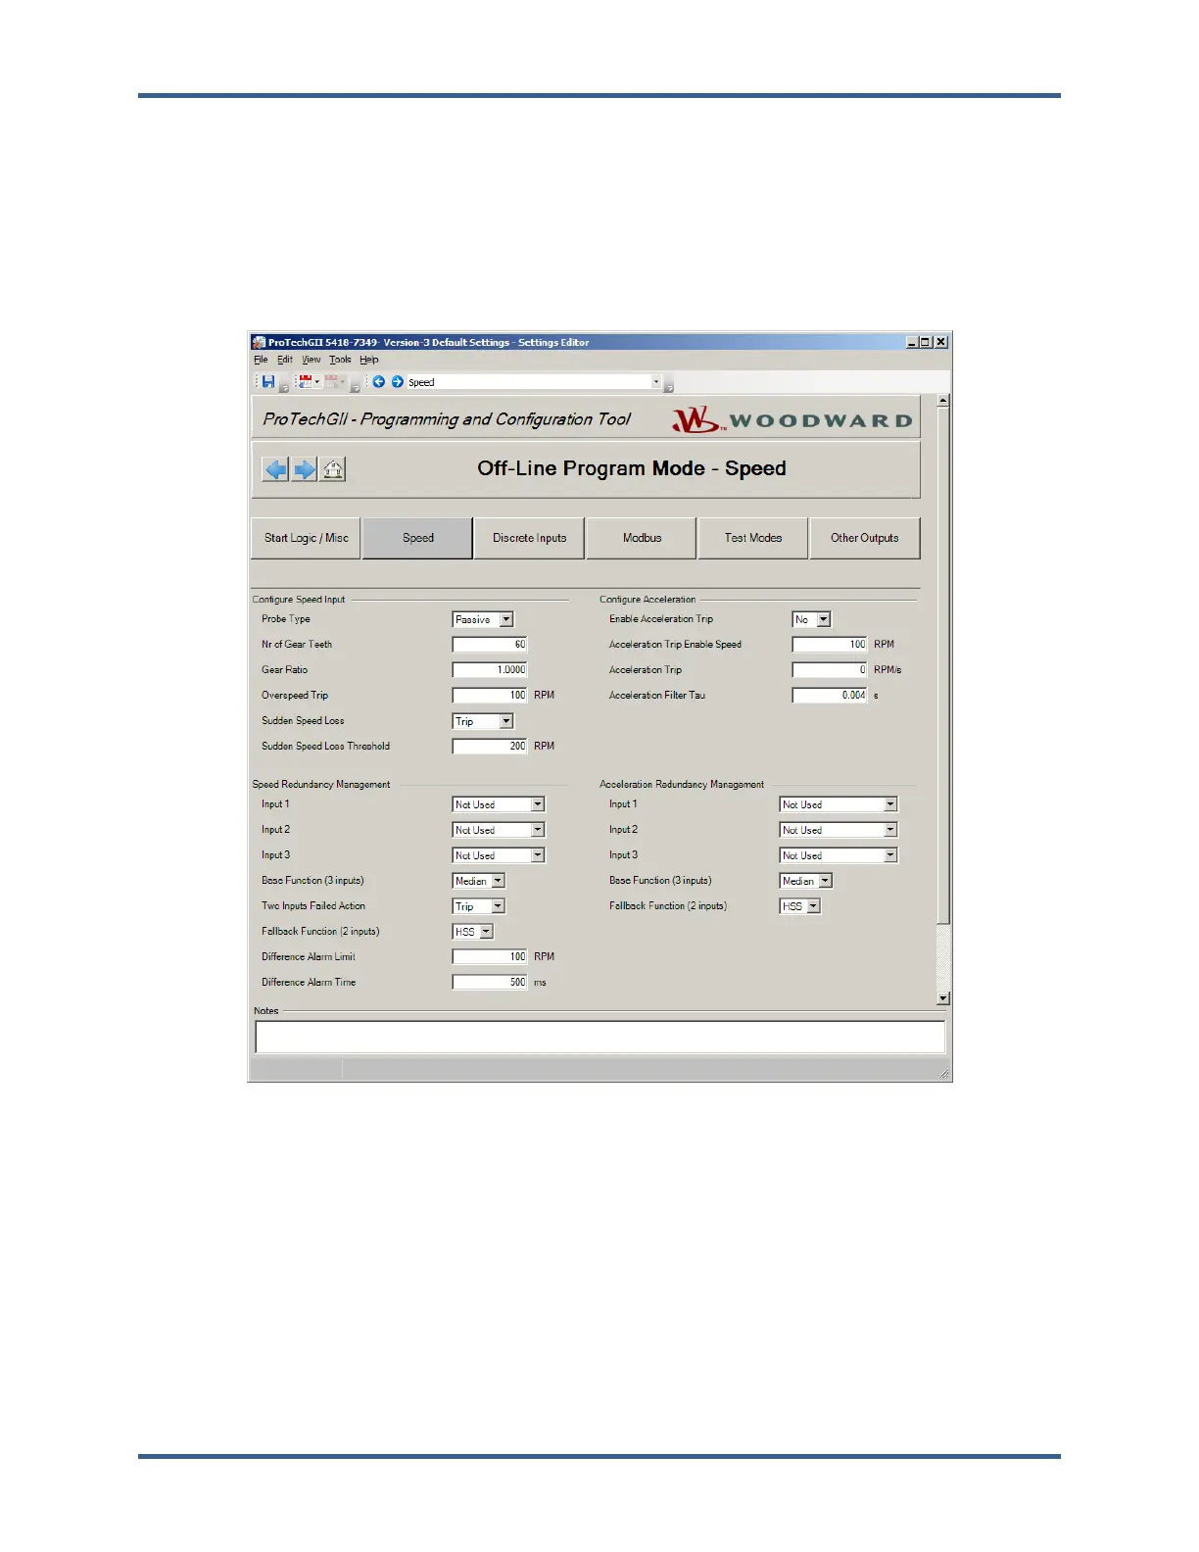
Task: Click the first calendar-style toolbar icon
Action: point(305,381)
